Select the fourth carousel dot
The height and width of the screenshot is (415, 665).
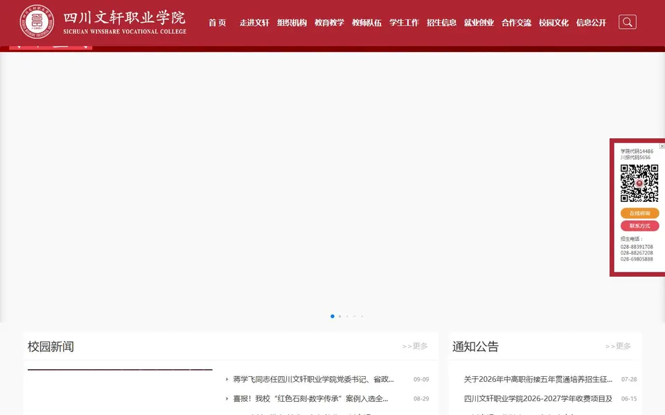(355, 316)
